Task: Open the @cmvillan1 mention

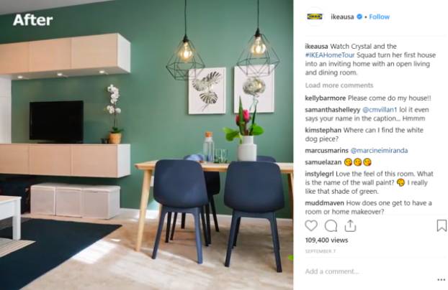Action: click(x=380, y=110)
